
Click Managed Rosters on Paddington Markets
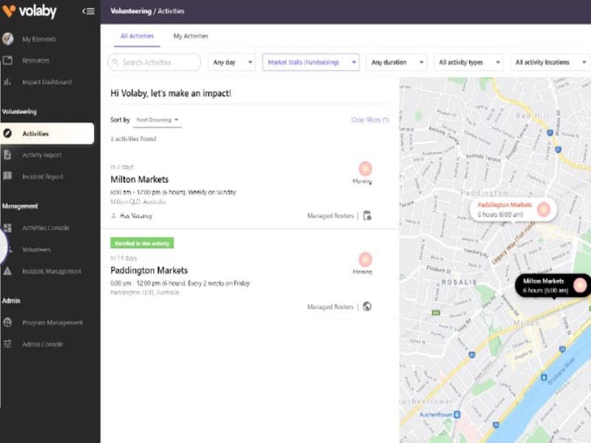(330, 306)
